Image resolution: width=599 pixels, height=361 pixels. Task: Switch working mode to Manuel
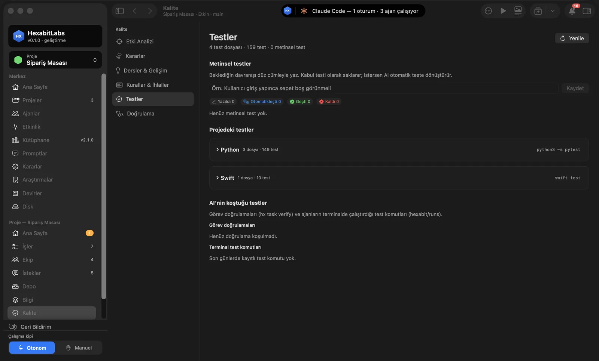(79, 348)
